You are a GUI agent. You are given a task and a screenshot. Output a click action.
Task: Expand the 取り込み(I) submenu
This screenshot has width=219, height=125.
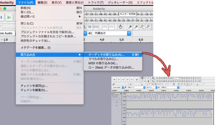click(50, 55)
